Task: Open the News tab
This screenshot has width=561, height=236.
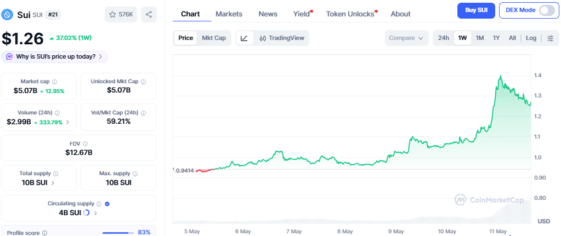Action: [268, 14]
